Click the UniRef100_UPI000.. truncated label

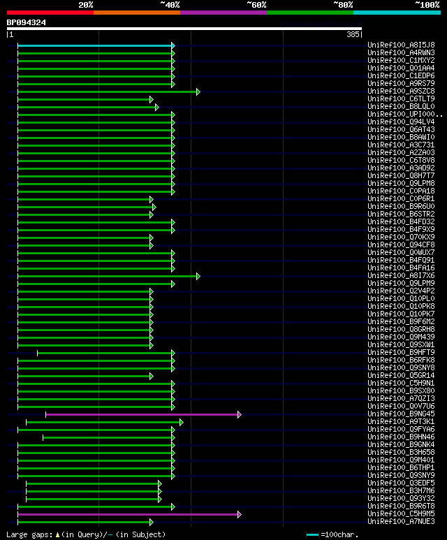(405, 115)
